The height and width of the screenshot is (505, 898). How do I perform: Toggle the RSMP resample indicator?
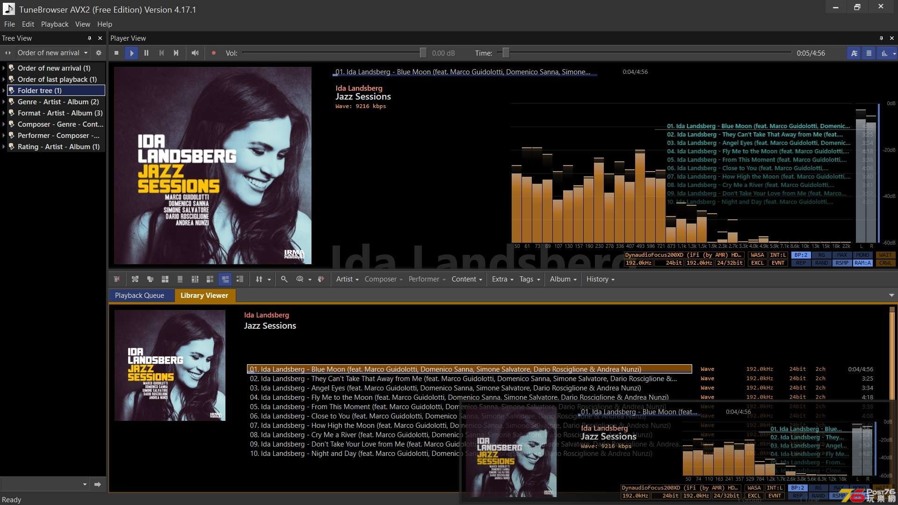(842, 263)
